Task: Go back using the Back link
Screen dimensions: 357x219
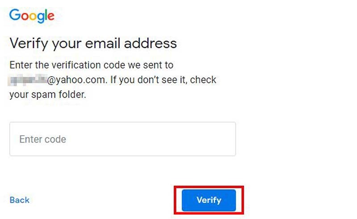Action: 19,200
